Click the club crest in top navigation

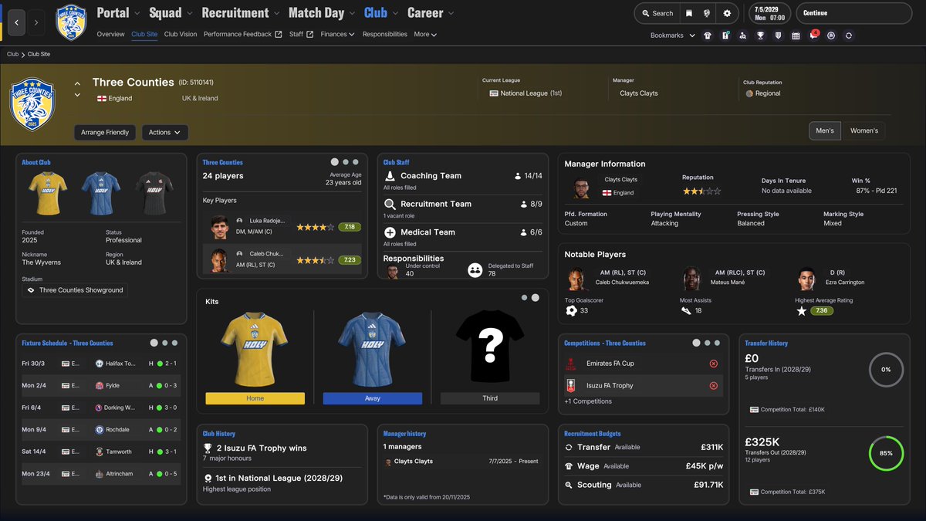coord(72,22)
